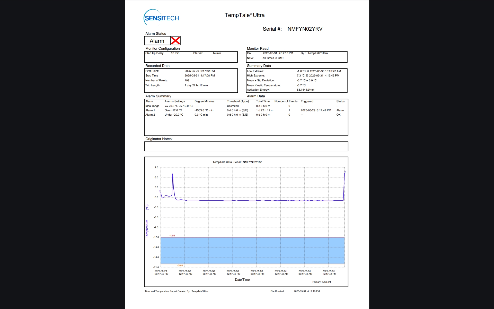Click degree minutes value -1503.6 °C min
The width and height of the screenshot is (494, 309).
click(204, 110)
